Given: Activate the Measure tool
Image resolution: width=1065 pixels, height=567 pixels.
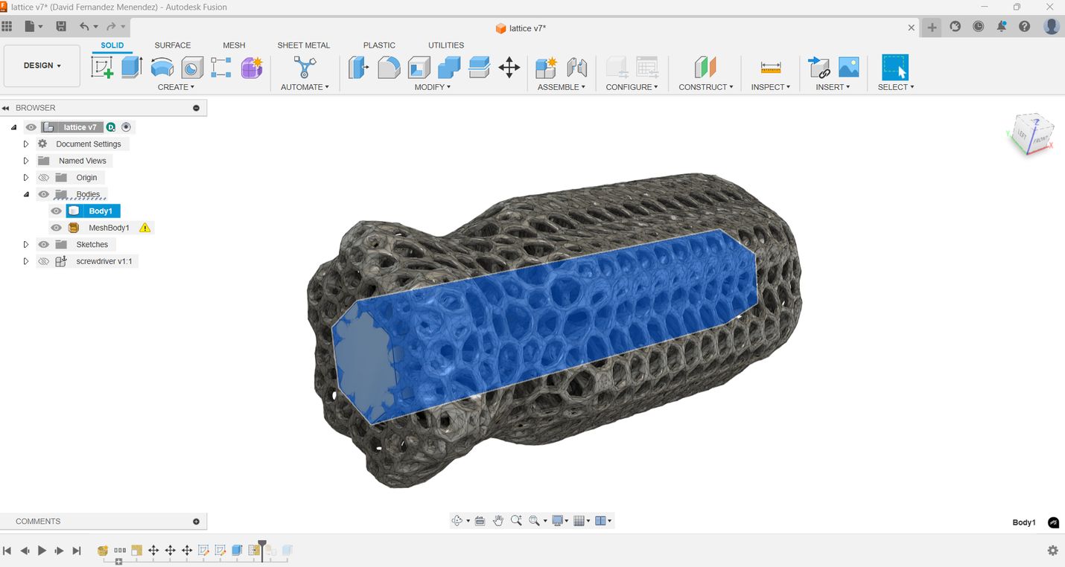Looking at the screenshot, I should coord(771,67).
